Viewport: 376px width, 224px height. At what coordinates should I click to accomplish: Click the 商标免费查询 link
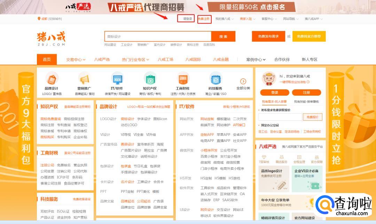[50, 119]
